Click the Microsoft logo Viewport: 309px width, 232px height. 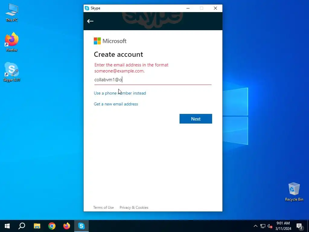click(x=110, y=41)
